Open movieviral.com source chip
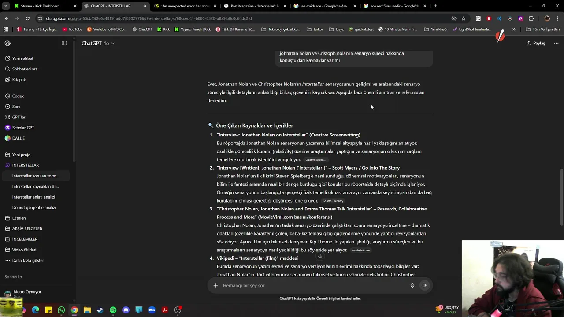The height and width of the screenshot is (317, 564). pos(361,250)
